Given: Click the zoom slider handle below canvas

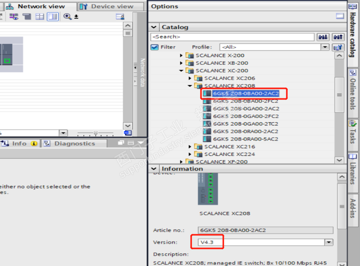Looking at the screenshot, I should [96, 133].
